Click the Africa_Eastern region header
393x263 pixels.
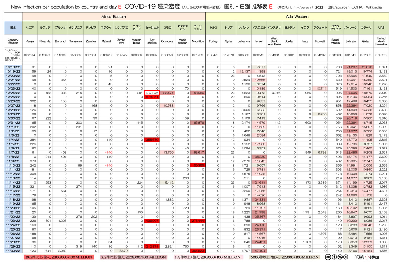click(x=114, y=16)
